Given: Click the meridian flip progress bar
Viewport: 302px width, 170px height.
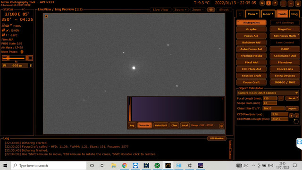Looking at the screenshot, I should pyautogui.click(x=17, y=58).
